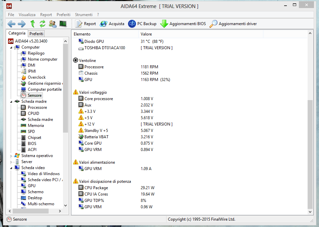Select the Core processore voltage row
319x227 pixels.
pos(189,98)
